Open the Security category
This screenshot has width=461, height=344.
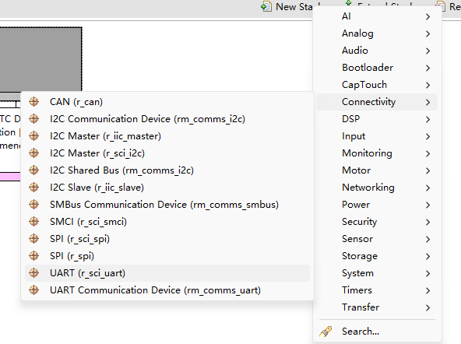pos(377,222)
